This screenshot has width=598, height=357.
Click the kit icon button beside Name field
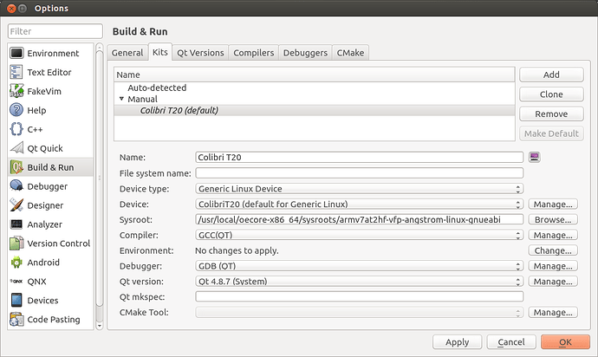tap(535, 157)
